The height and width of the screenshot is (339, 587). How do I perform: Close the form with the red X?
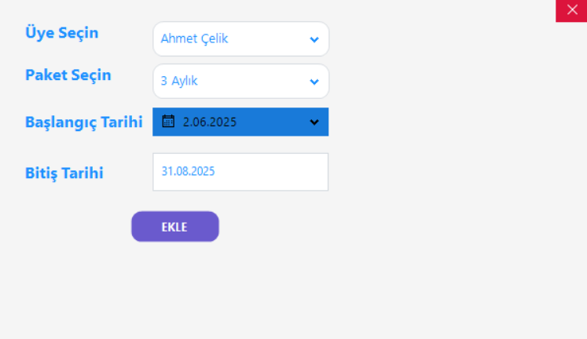click(x=571, y=10)
